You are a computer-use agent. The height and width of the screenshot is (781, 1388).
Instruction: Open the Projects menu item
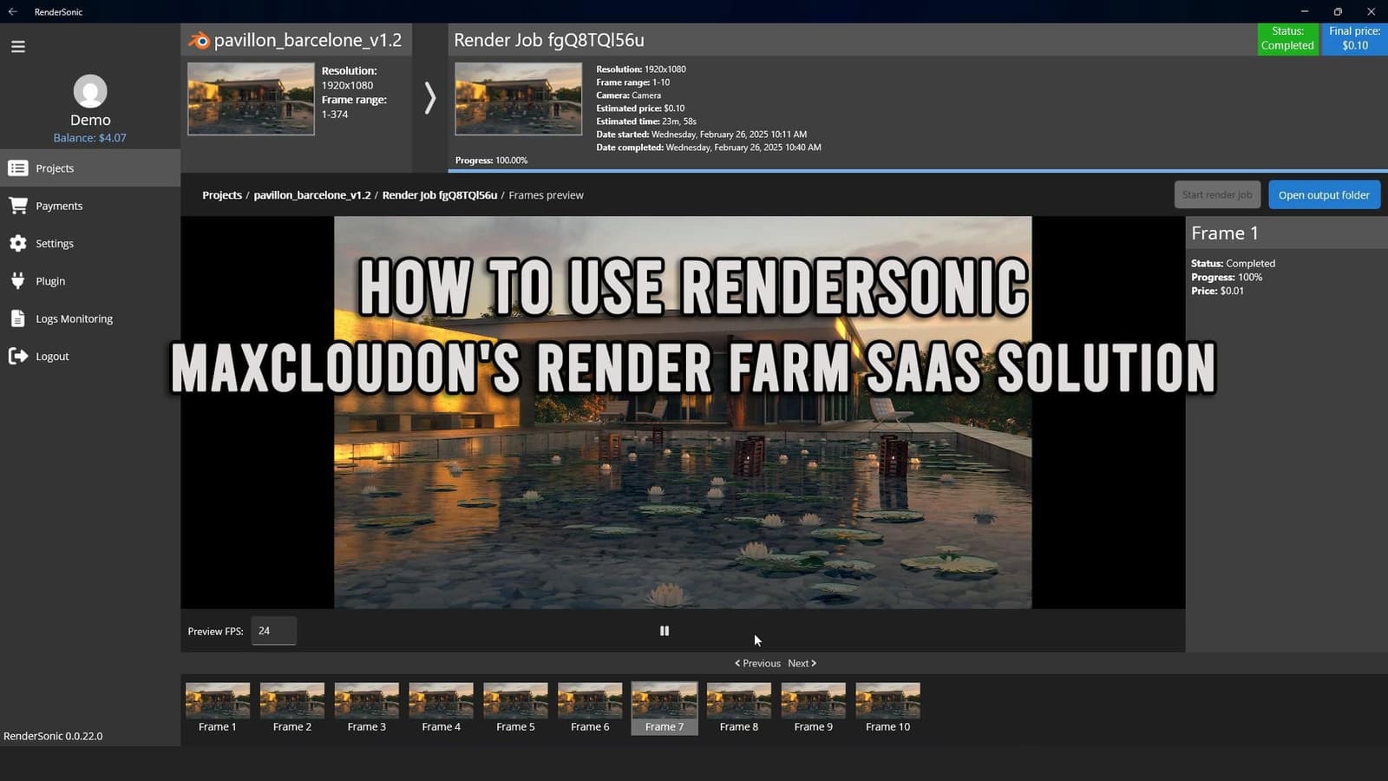(x=90, y=168)
